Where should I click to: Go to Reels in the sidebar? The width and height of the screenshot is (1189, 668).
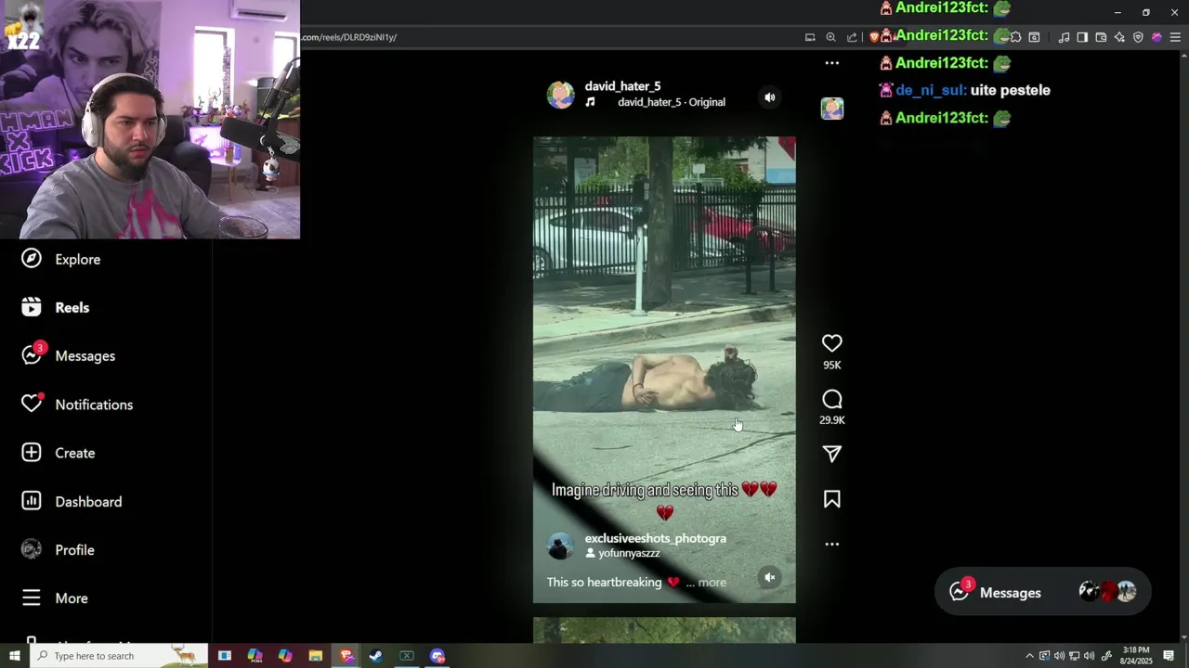(x=56, y=307)
